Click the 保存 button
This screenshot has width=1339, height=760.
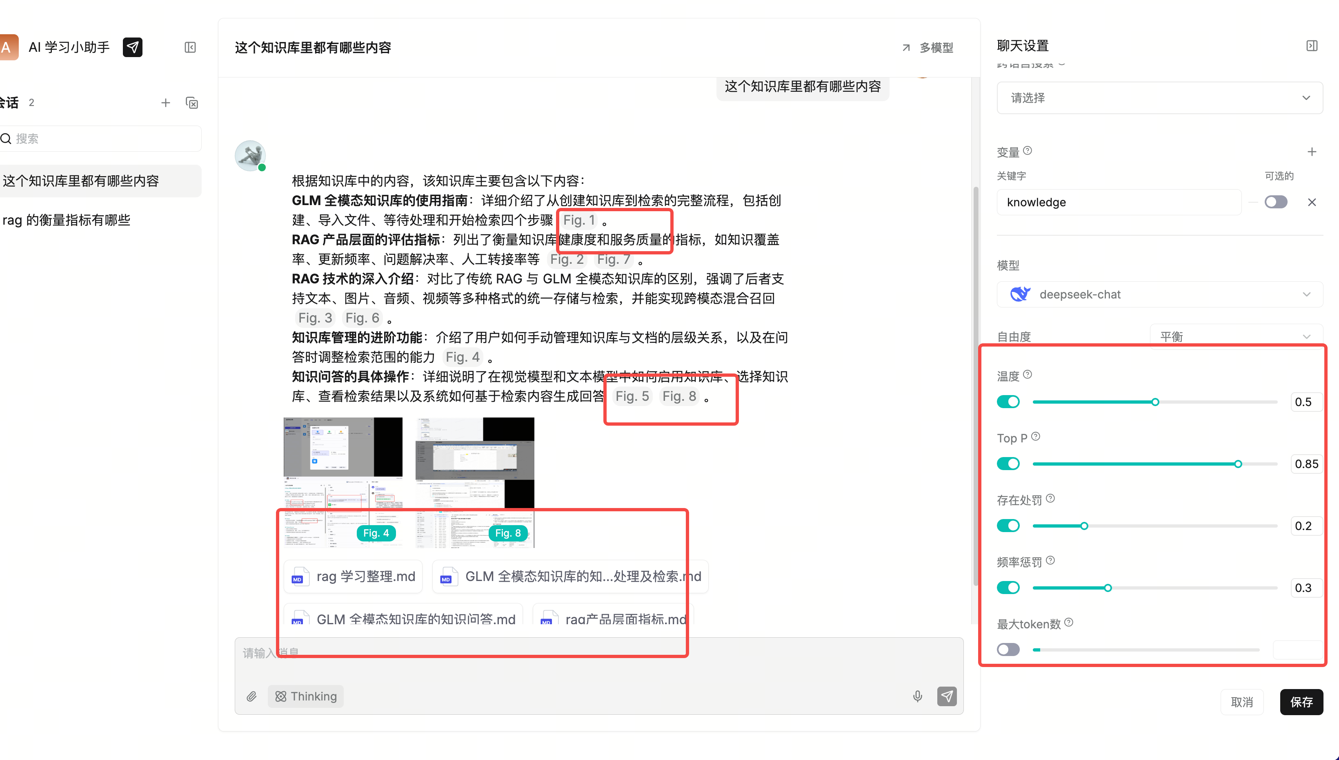[x=1301, y=702]
